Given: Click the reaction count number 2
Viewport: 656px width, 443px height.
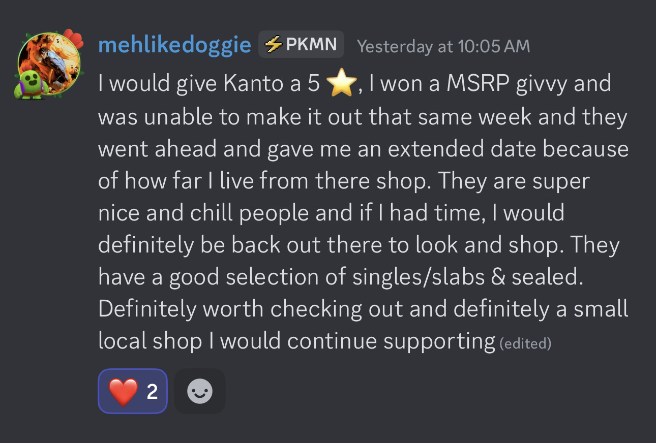Looking at the screenshot, I should pos(152,392).
